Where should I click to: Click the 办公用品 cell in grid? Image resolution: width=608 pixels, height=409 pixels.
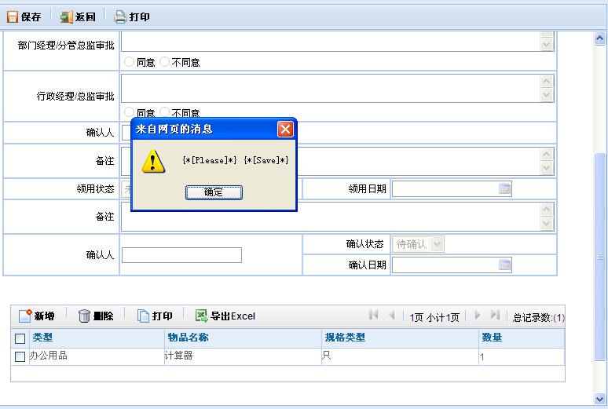coord(97,356)
